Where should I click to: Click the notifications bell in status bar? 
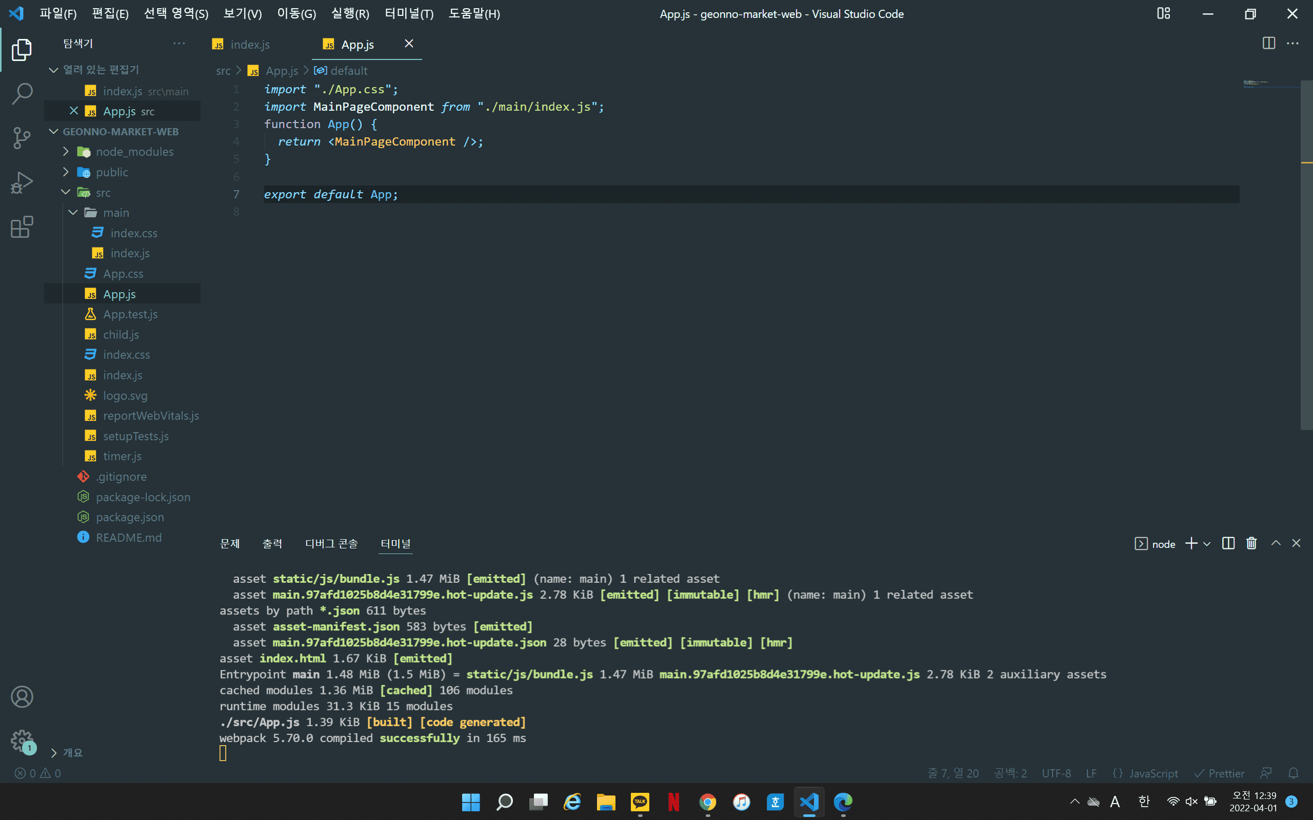click(x=1294, y=773)
